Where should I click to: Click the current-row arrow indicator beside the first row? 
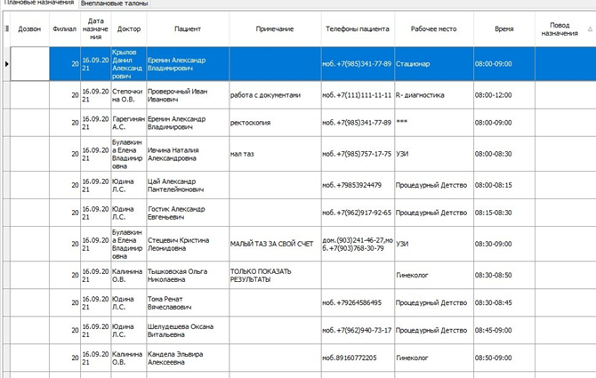pyautogui.click(x=6, y=64)
